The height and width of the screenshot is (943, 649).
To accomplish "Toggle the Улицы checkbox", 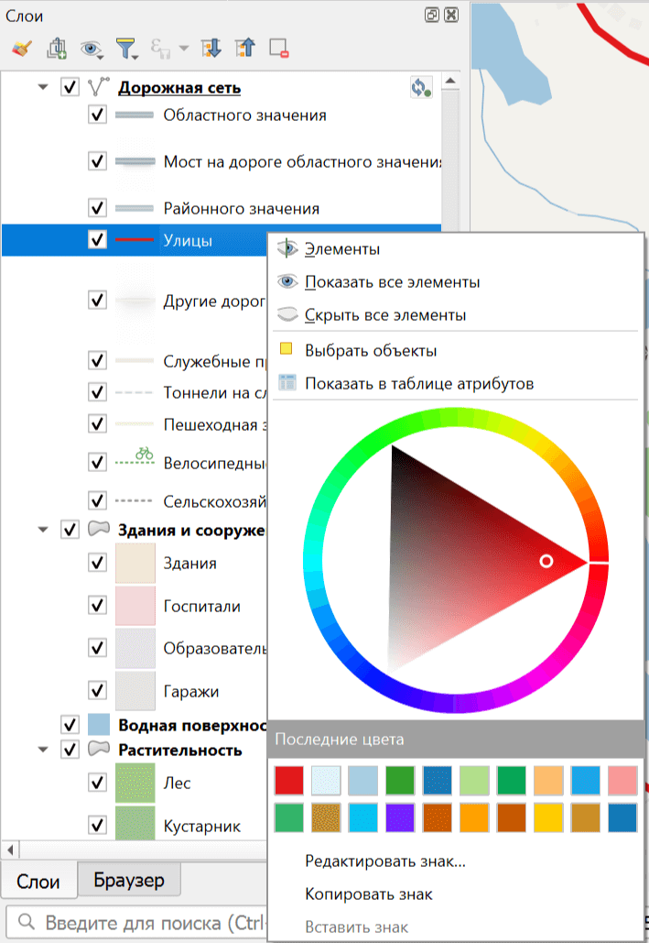I will pos(97,239).
